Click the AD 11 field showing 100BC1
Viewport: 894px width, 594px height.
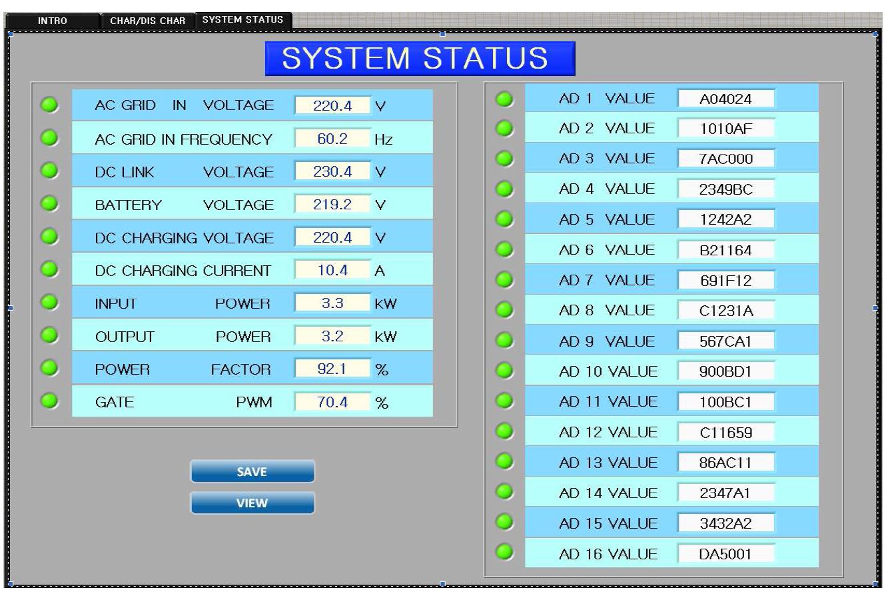pyautogui.click(x=727, y=402)
